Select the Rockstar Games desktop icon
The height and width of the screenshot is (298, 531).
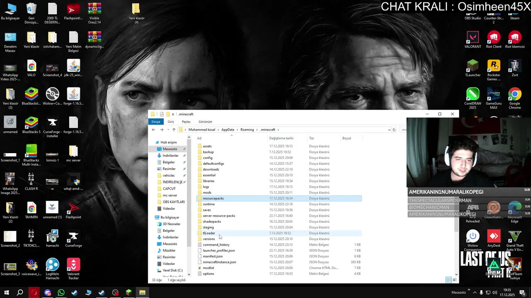click(494, 70)
